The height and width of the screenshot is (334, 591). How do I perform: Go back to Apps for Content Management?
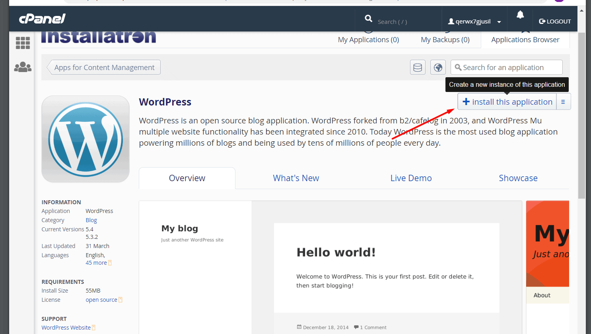[x=104, y=67]
